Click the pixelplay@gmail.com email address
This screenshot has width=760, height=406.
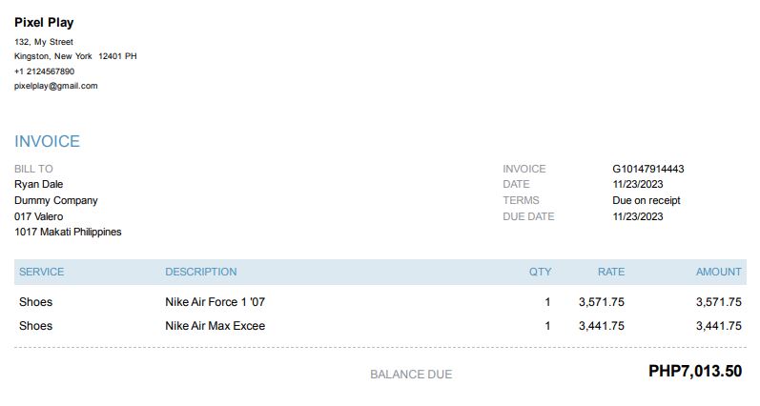(55, 86)
